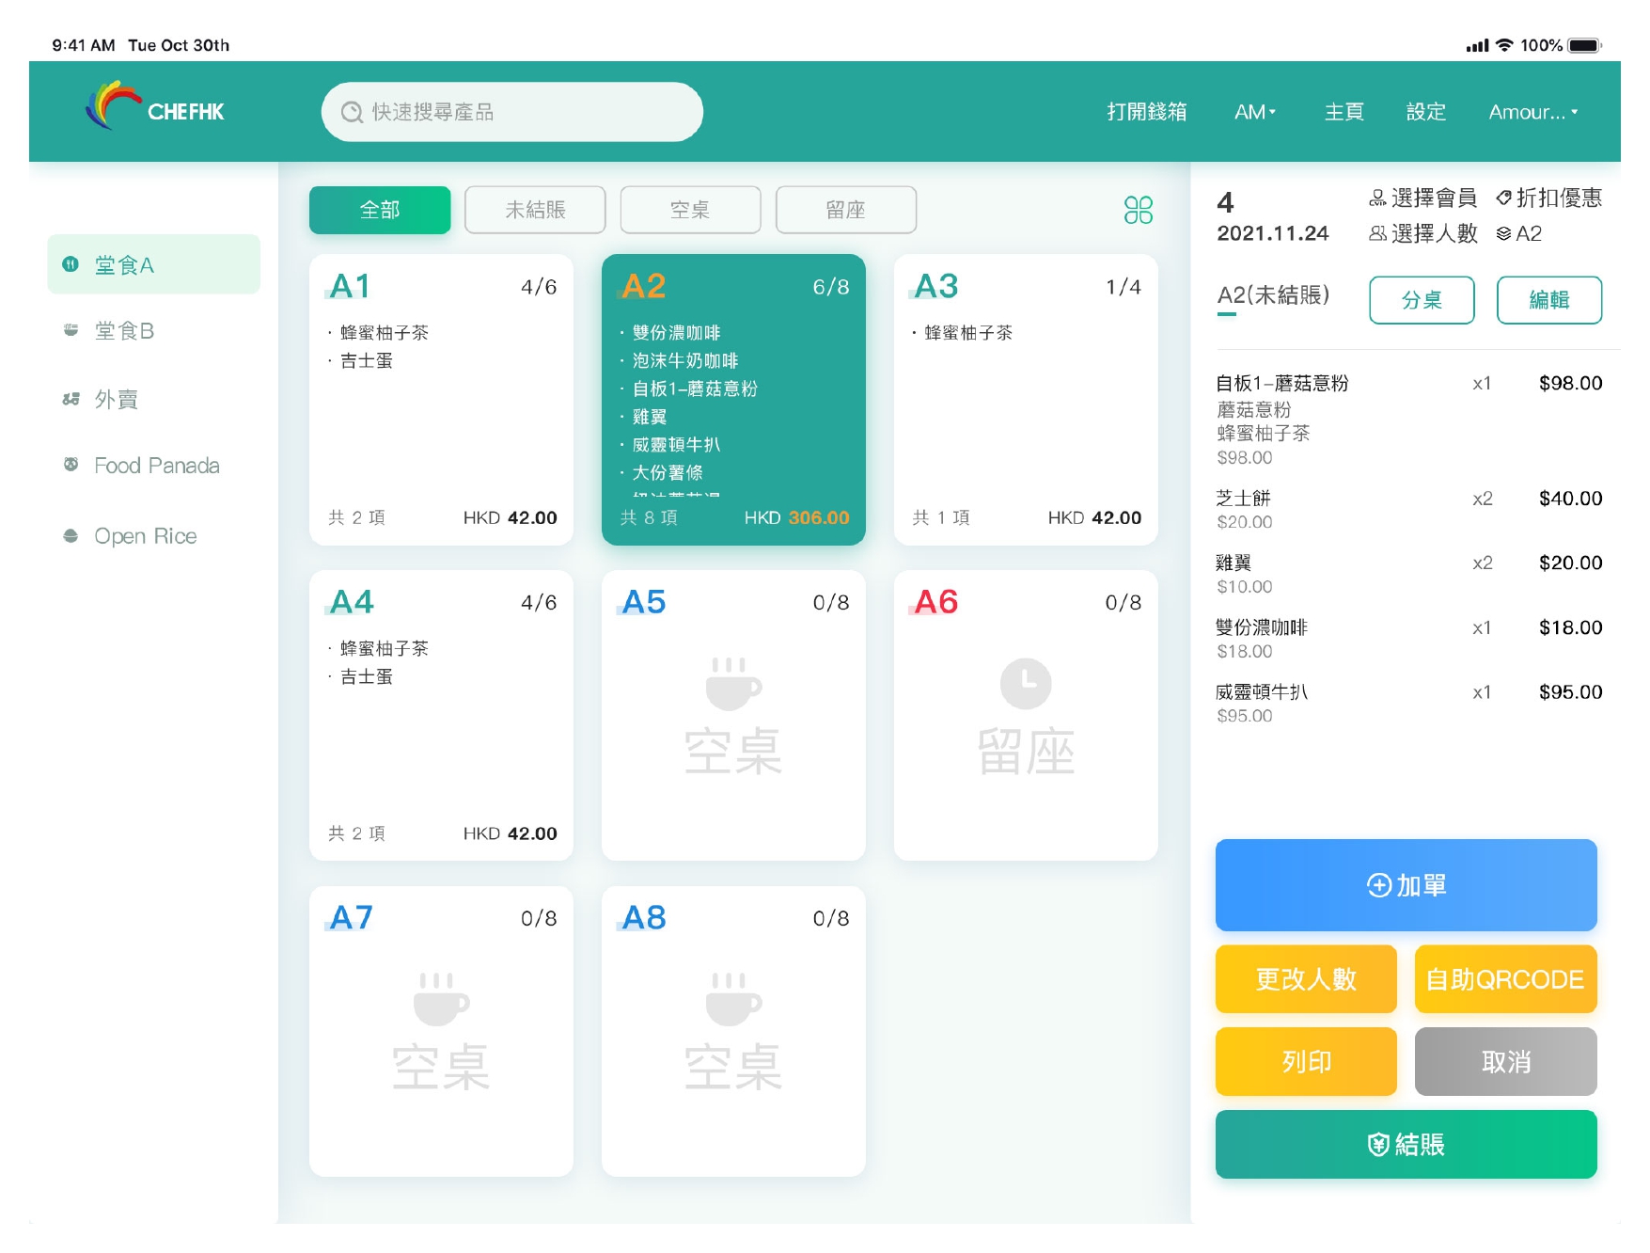The width and height of the screenshot is (1650, 1253).
Task: Switch to 堂食B dining area
Action: [x=123, y=331]
